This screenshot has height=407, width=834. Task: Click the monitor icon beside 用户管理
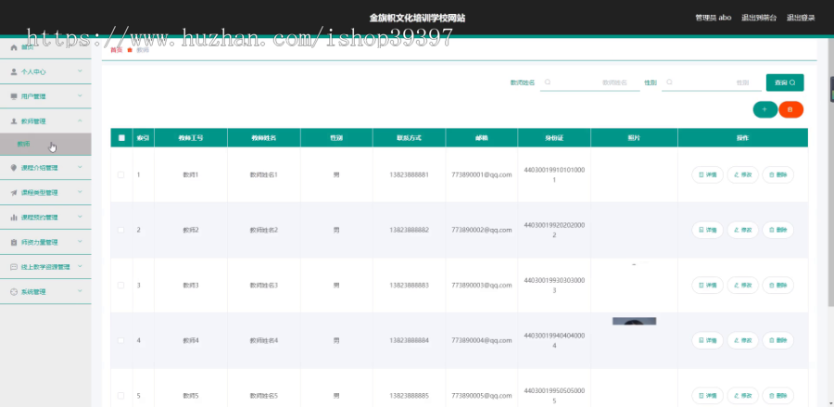click(x=14, y=96)
